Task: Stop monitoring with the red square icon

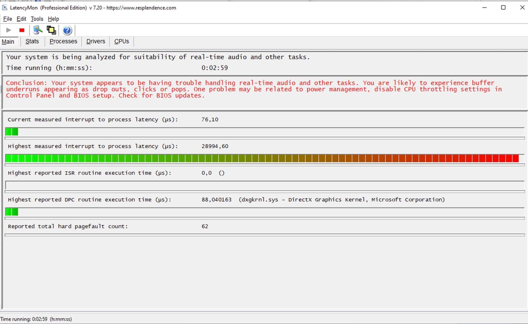Action: (22, 30)
